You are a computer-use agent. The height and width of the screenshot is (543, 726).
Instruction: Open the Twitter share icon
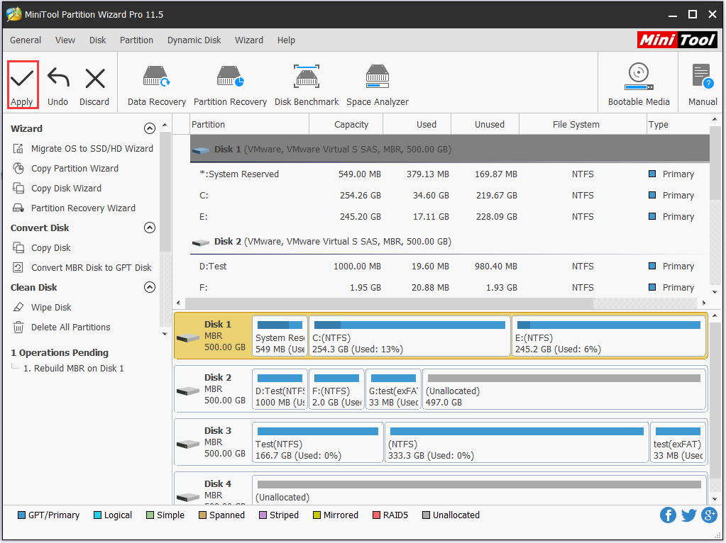(x=688, y=515)
